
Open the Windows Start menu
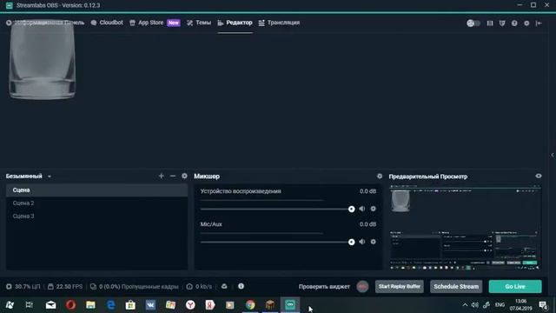10,304
